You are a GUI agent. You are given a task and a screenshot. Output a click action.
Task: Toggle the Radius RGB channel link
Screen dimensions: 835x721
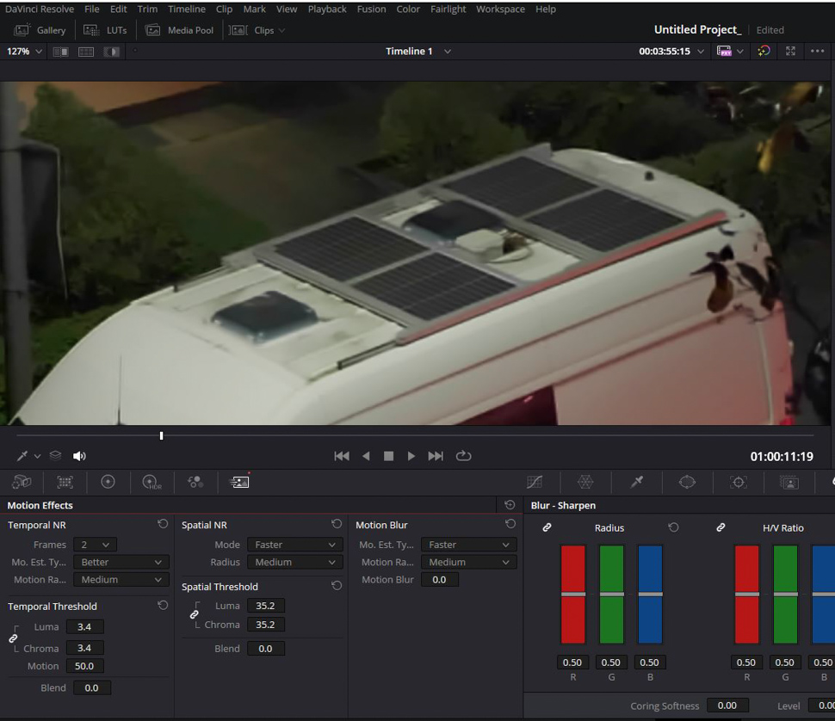(x=547, y=527)
